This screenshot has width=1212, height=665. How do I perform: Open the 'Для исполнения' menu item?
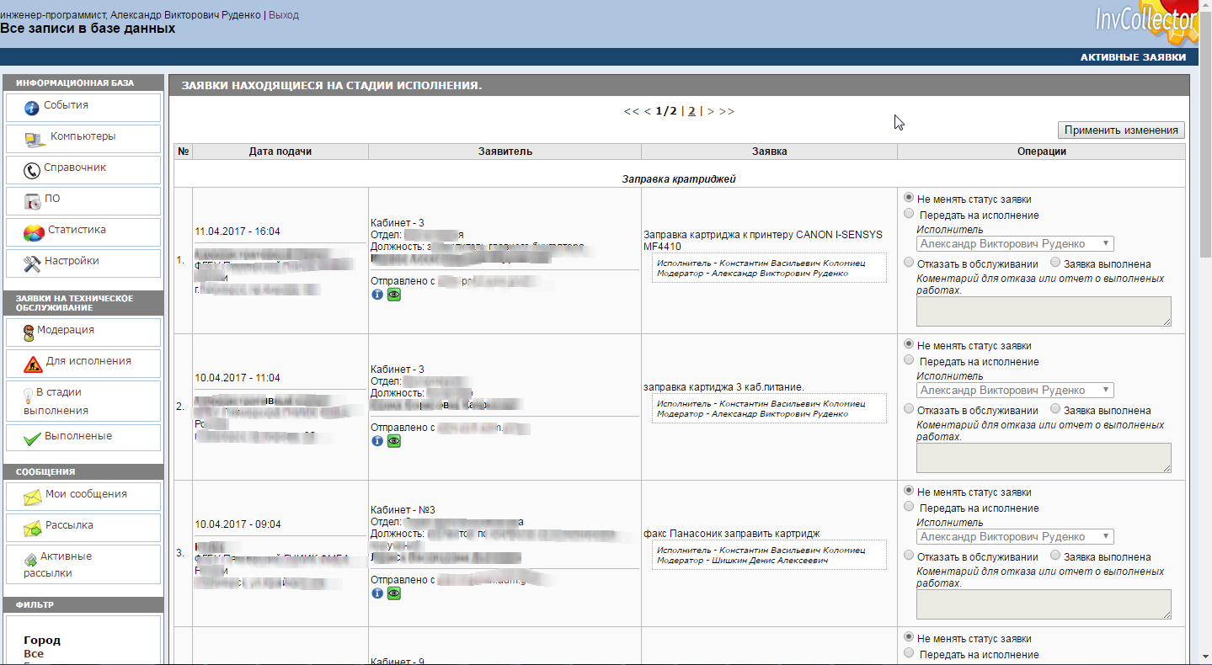point(88,361)
